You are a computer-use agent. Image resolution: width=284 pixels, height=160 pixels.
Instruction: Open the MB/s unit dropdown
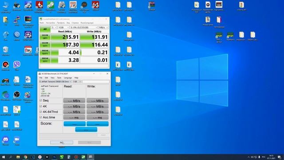click(x=103, y=28)
